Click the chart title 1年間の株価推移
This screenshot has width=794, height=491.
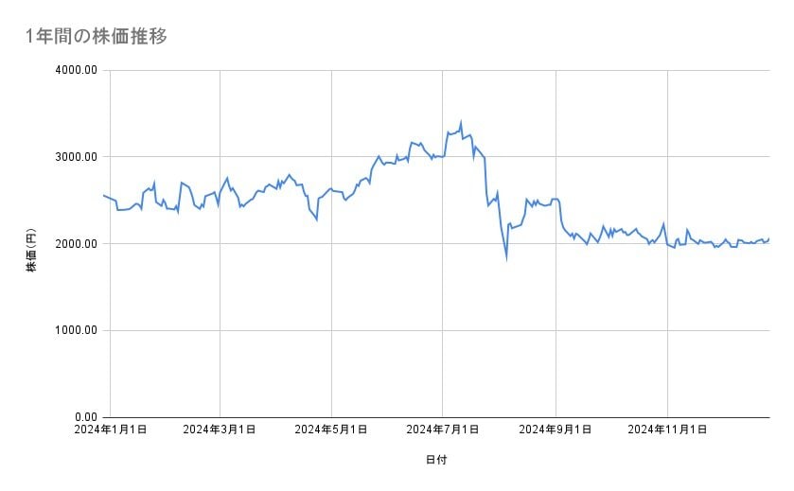[97, 35]
